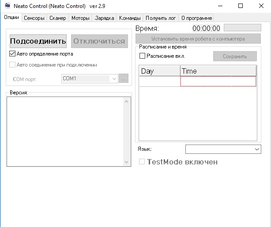Click the Версия box scroll up arrow

point(127,101)
